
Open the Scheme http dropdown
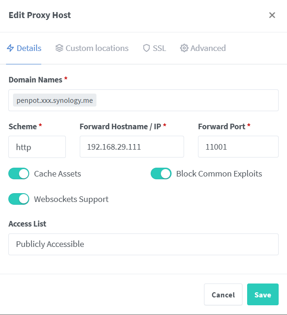[37, 147]
